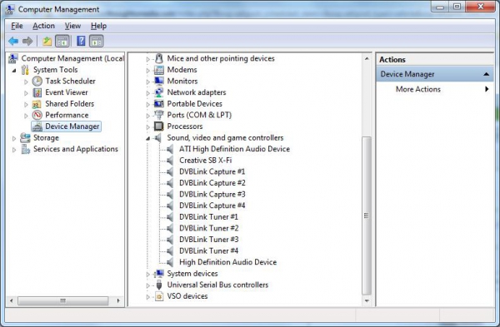
Task: Click the device list scroll down arrow
Action: (367, 301)
